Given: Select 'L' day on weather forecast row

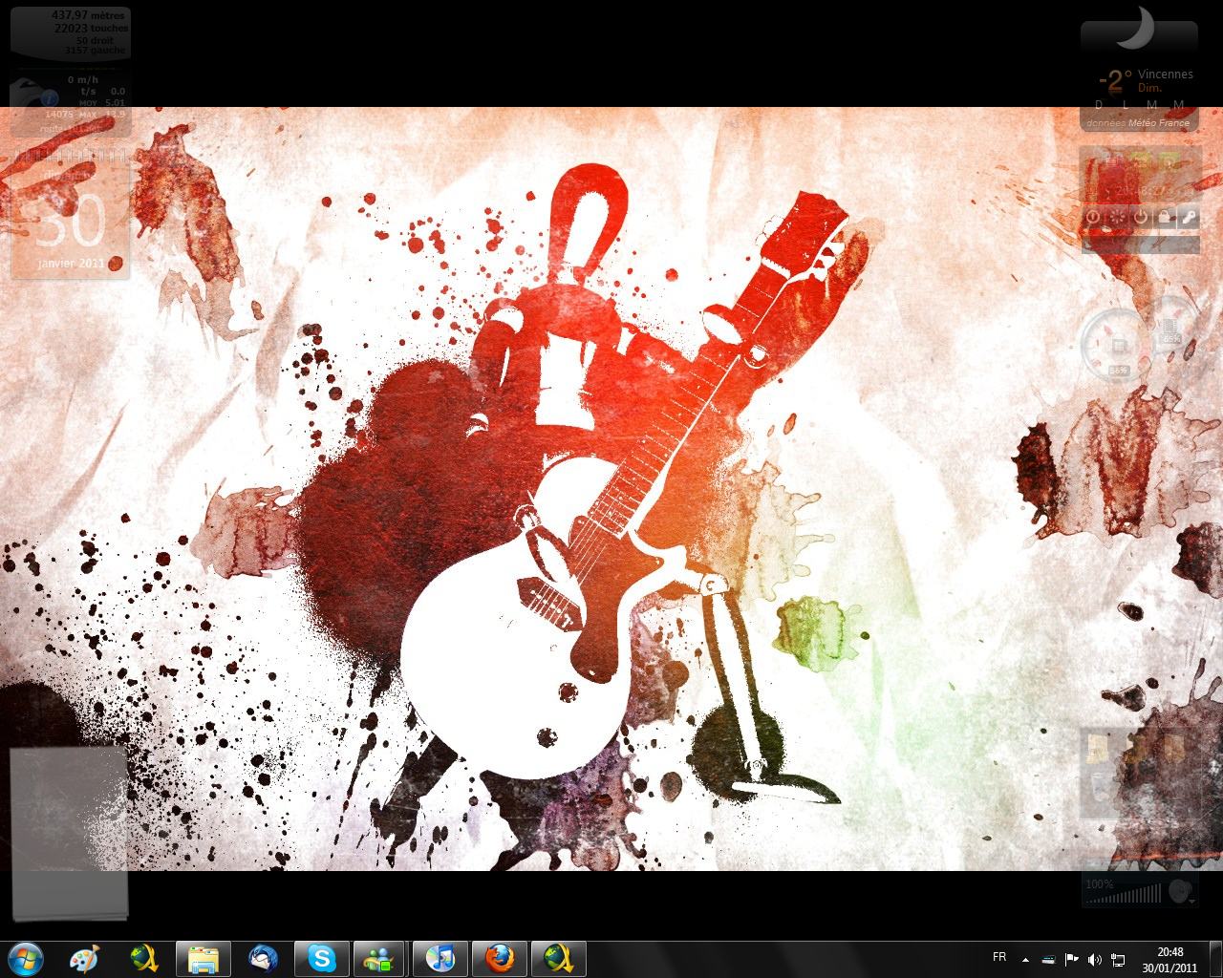Looking at the screenshot, I should pyautogui.click(x=1125, y=105).
